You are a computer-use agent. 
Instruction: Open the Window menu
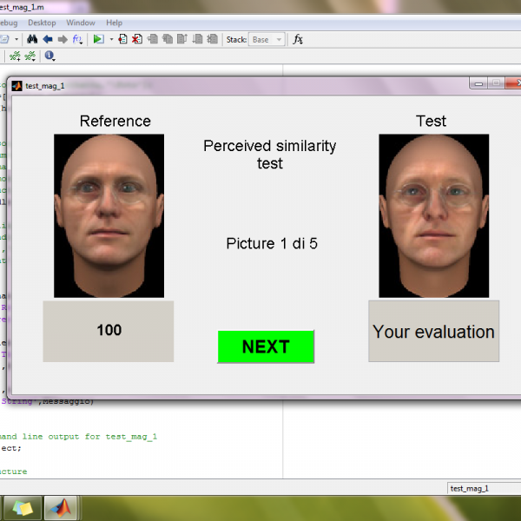pyautogui.click(x=81, y=23)
